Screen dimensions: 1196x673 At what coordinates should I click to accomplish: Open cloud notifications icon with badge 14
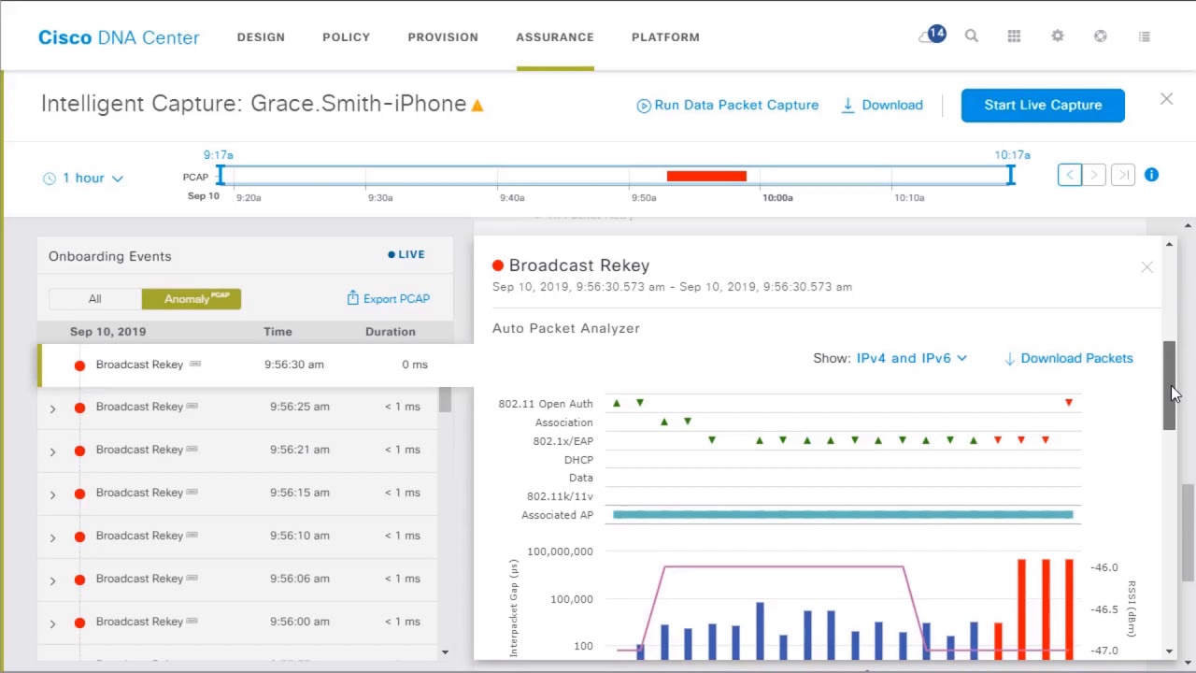click(x=932, y=36)
